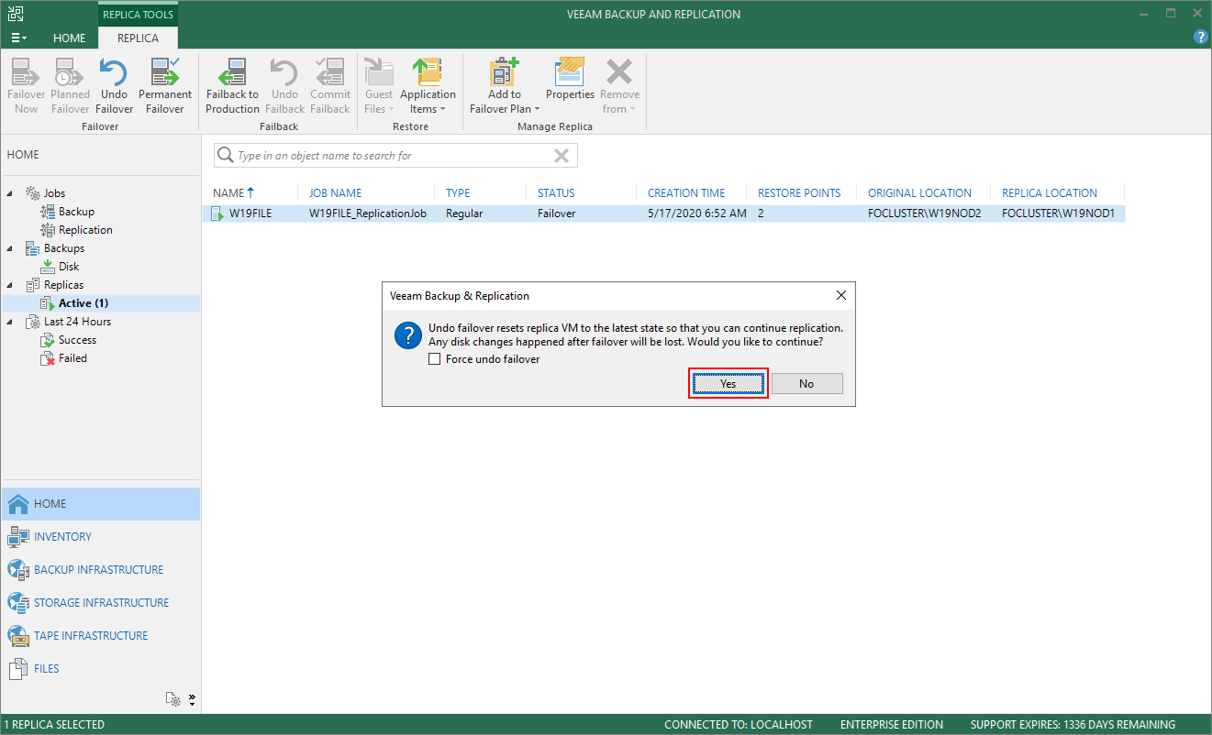Click the W19FILE_ReplicationJob cell

pos(367,214)
